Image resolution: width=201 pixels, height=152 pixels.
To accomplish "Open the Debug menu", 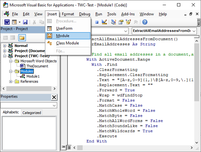I will point(85,14).
